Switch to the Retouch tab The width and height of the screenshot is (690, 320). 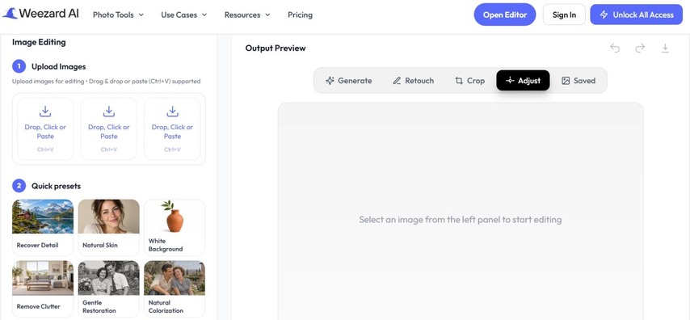coord(413,81)
